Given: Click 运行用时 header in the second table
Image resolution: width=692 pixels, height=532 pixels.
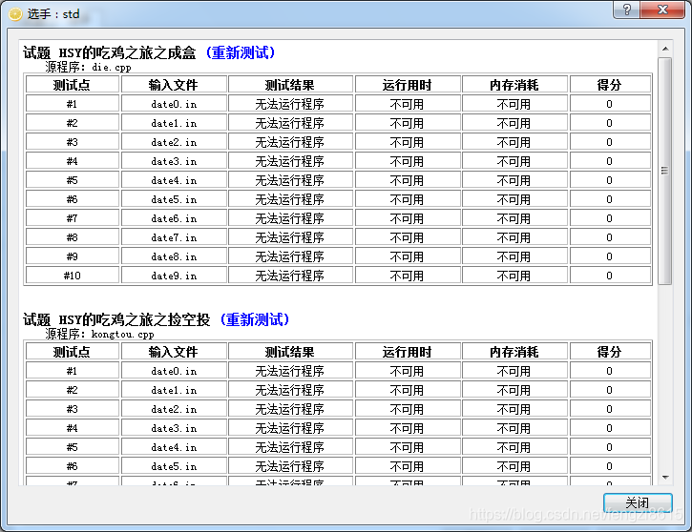Looking at the screenshot, I should click(x=407, y=352).
